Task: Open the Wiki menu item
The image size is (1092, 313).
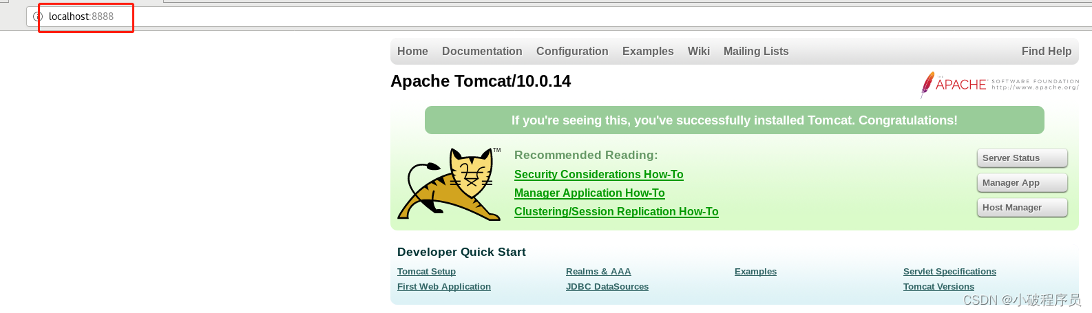Action: (x=699, y=52)
